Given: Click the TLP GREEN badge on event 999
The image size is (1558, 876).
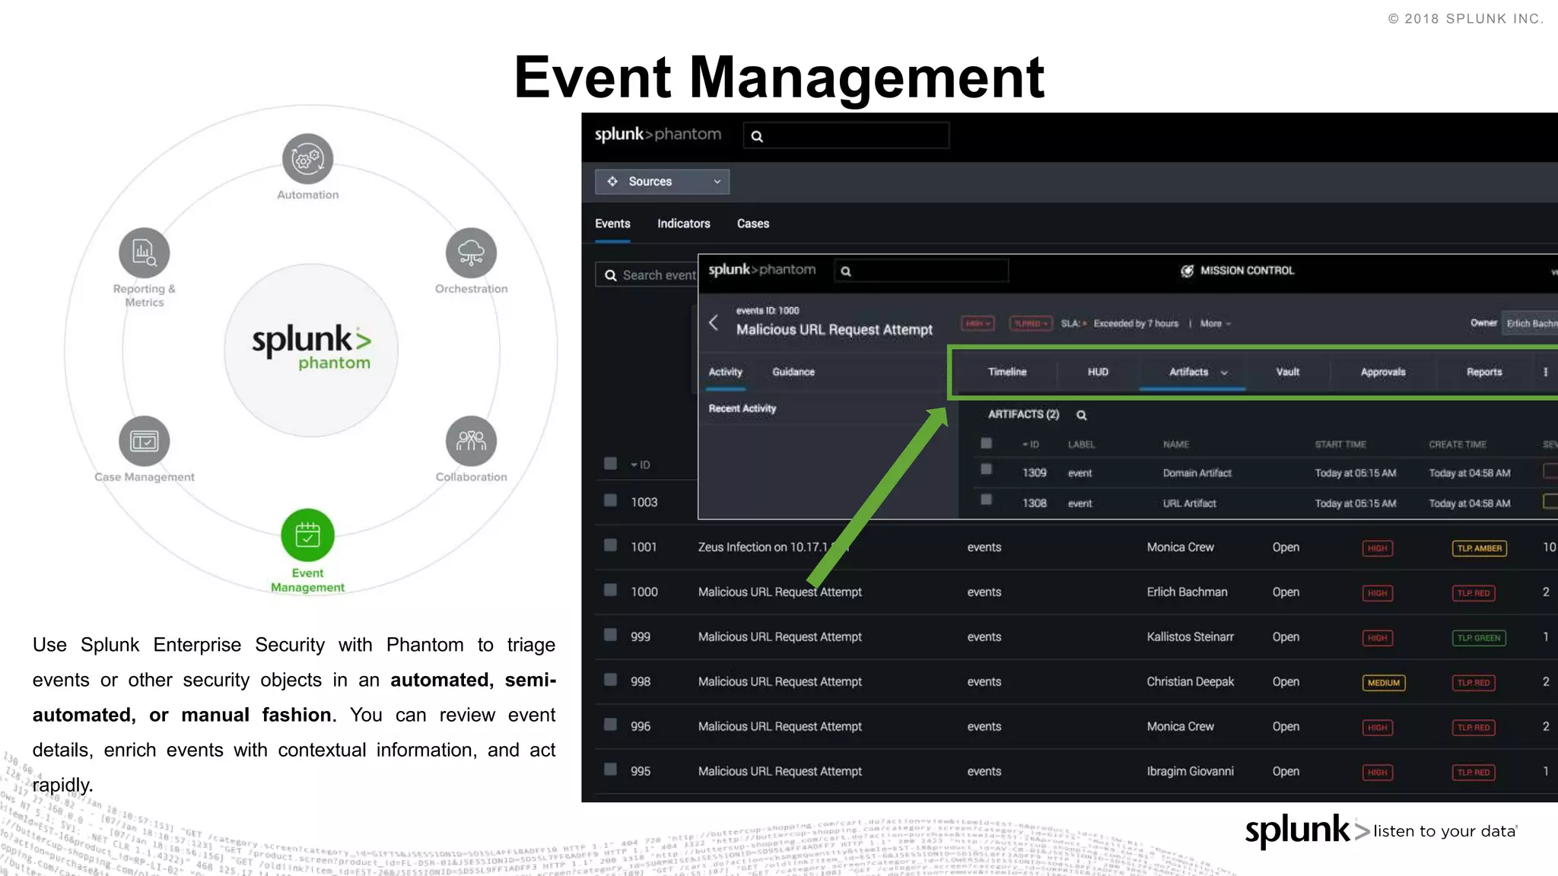Looking at the screenshot, I should click(1479, 638).
